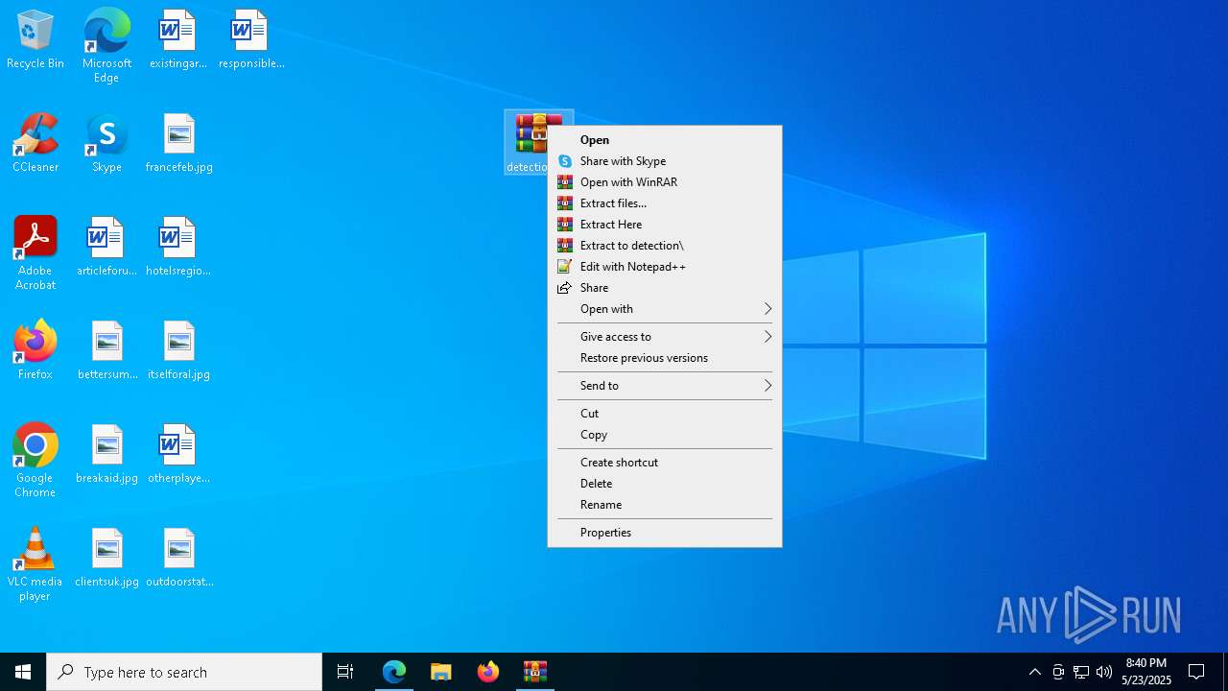Choose Restore previous versions

point(665,358)
